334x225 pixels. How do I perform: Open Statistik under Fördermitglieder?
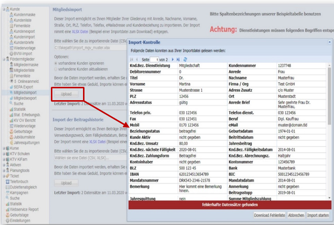pos(18,110)
